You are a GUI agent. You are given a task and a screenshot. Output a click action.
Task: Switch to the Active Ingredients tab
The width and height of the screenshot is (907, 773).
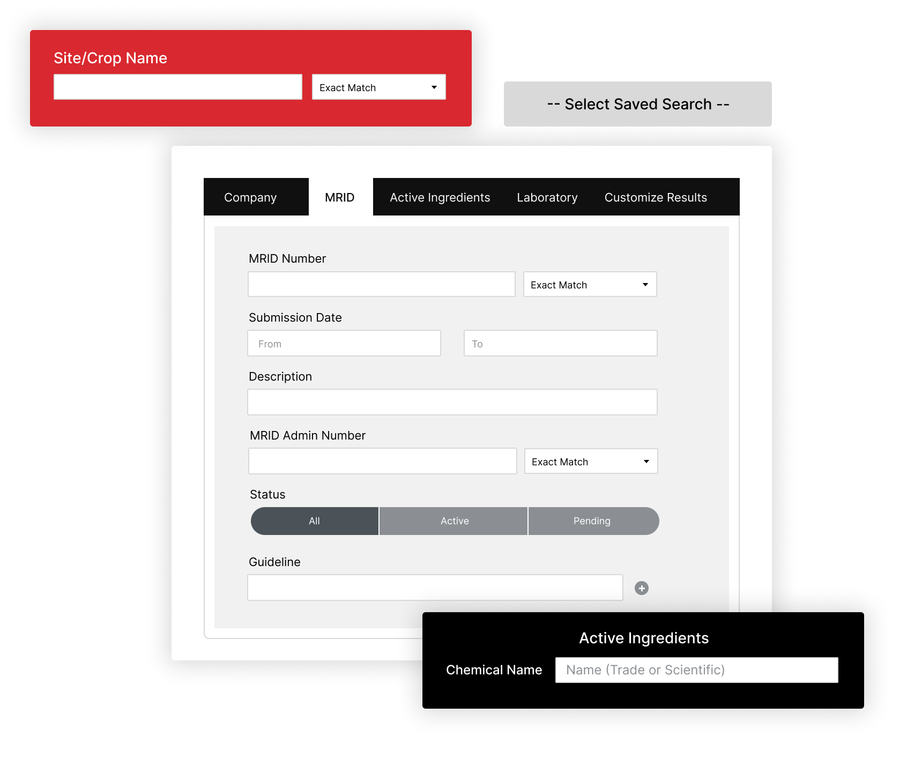[x=440, y=197]
